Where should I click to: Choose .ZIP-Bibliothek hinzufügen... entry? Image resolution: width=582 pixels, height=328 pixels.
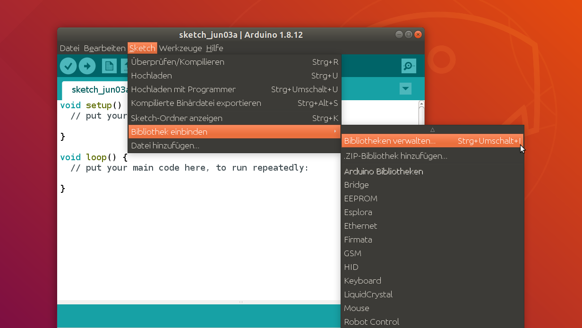coord(432,156)
